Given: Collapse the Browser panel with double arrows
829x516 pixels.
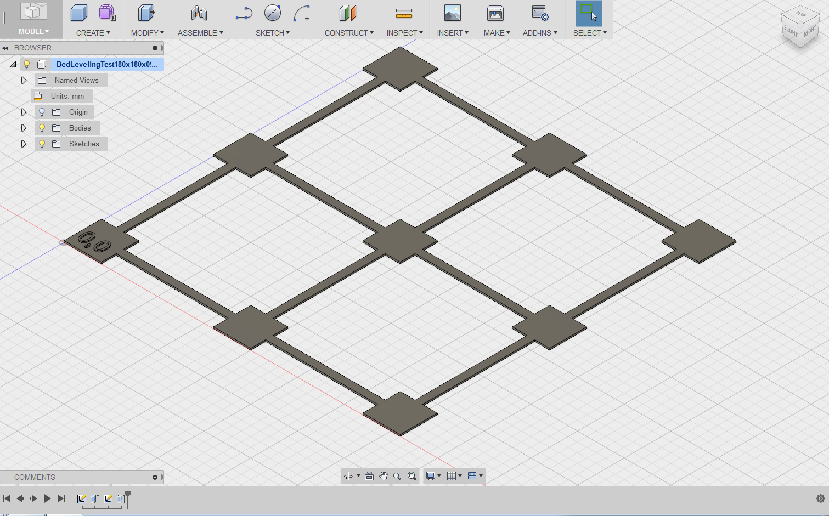Looking at the screenshot, I should (5, 48).
